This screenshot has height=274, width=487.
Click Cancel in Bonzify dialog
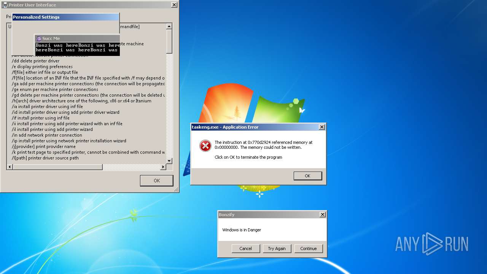tap(245, 249)
